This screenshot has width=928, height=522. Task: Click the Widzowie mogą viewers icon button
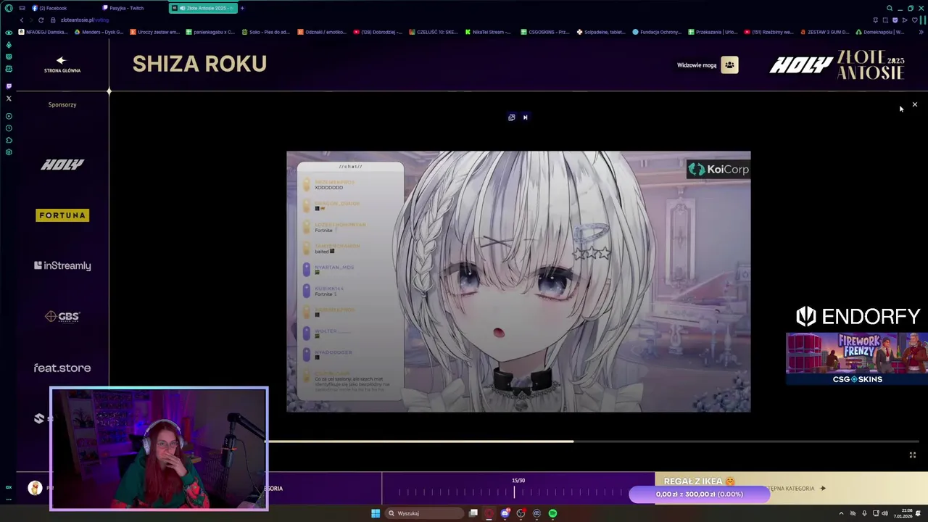click(729, 65)
